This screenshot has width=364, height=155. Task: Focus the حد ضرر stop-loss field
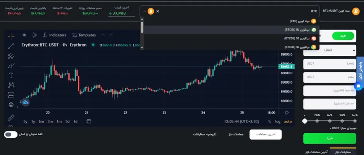click(x=330, y=104)
